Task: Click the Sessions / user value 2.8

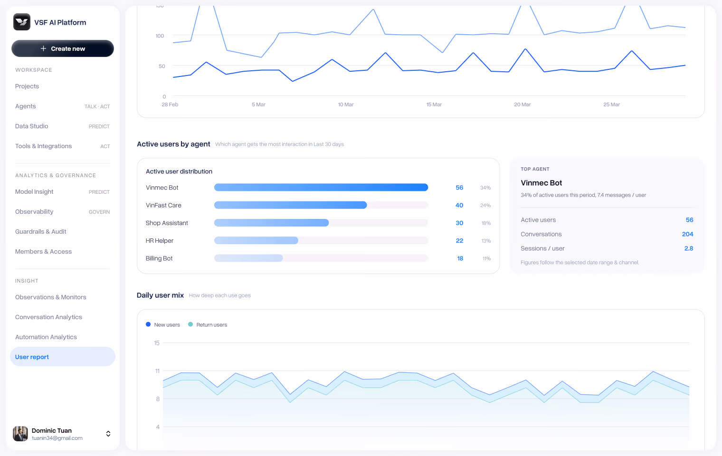Action: [x=689, y=248]
